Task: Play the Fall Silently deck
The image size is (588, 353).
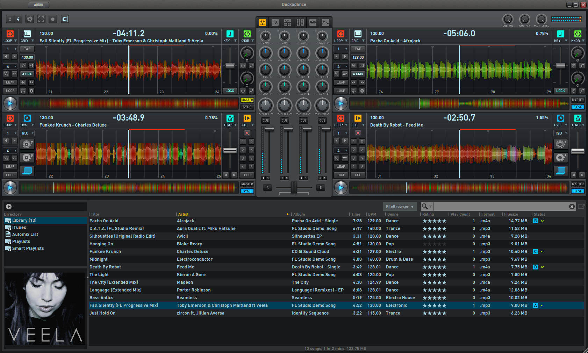Action: [10, 103]
